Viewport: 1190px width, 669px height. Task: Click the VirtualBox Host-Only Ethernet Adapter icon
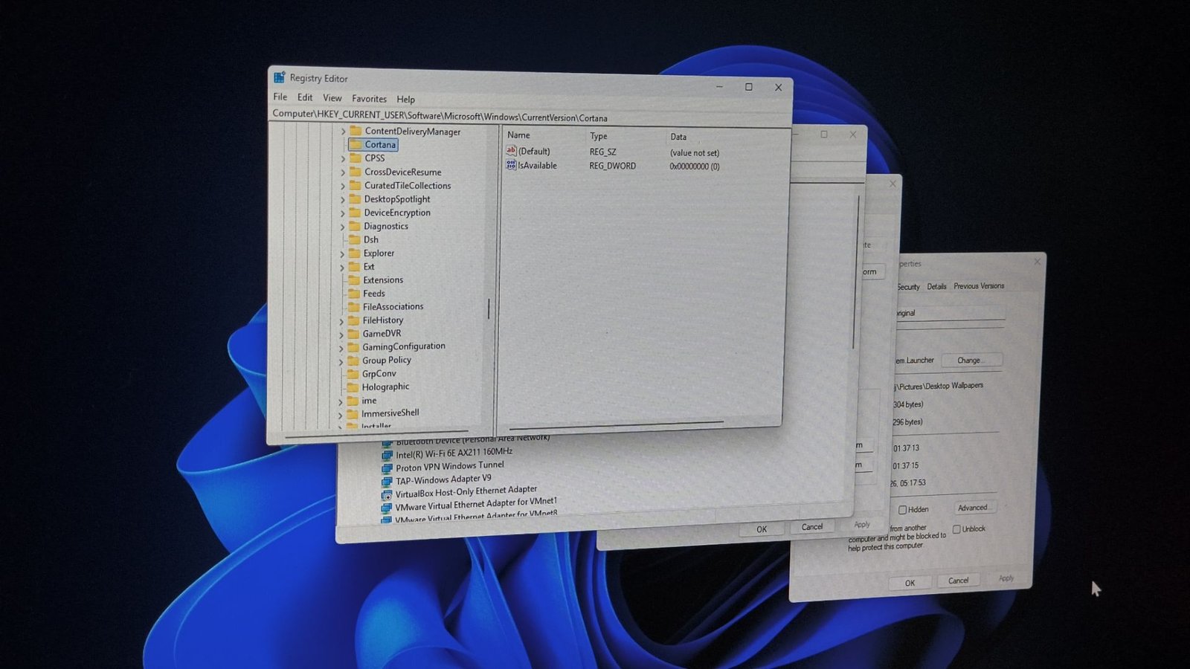pyautogui.click(x=387, y=494)
